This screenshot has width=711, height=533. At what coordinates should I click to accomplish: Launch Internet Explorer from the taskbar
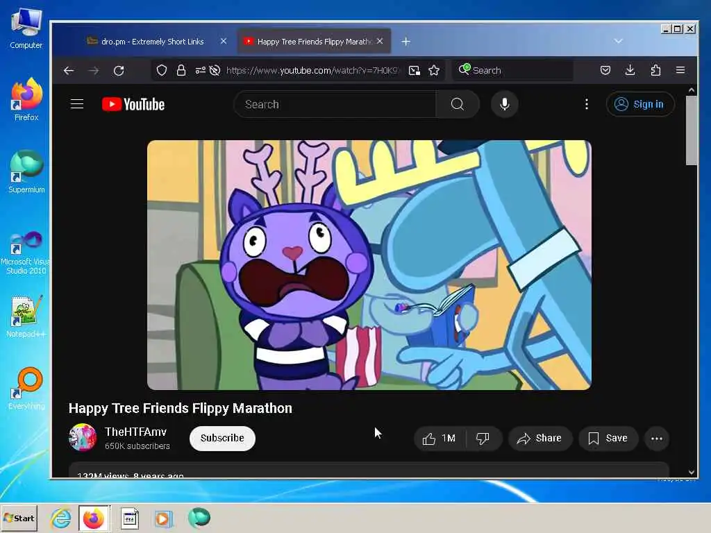(61, 518)
